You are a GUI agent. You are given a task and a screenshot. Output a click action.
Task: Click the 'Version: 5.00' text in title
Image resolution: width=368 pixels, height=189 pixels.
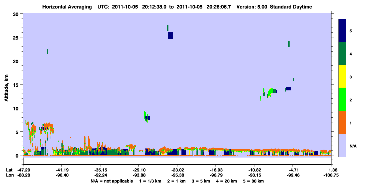[x=252, y=7]
